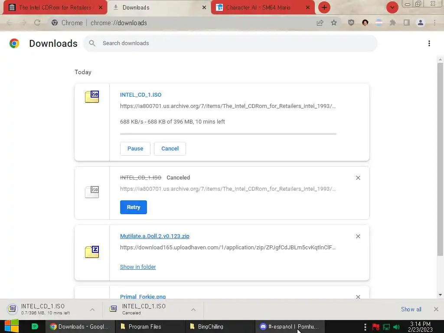Viewport: 444px width, 333px height.
Task: Switch to the Discord #español taskbar window
Action: [290, 326]
